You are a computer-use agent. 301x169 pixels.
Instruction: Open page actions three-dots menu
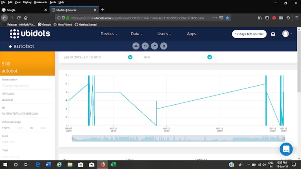[x=215, y=18]
